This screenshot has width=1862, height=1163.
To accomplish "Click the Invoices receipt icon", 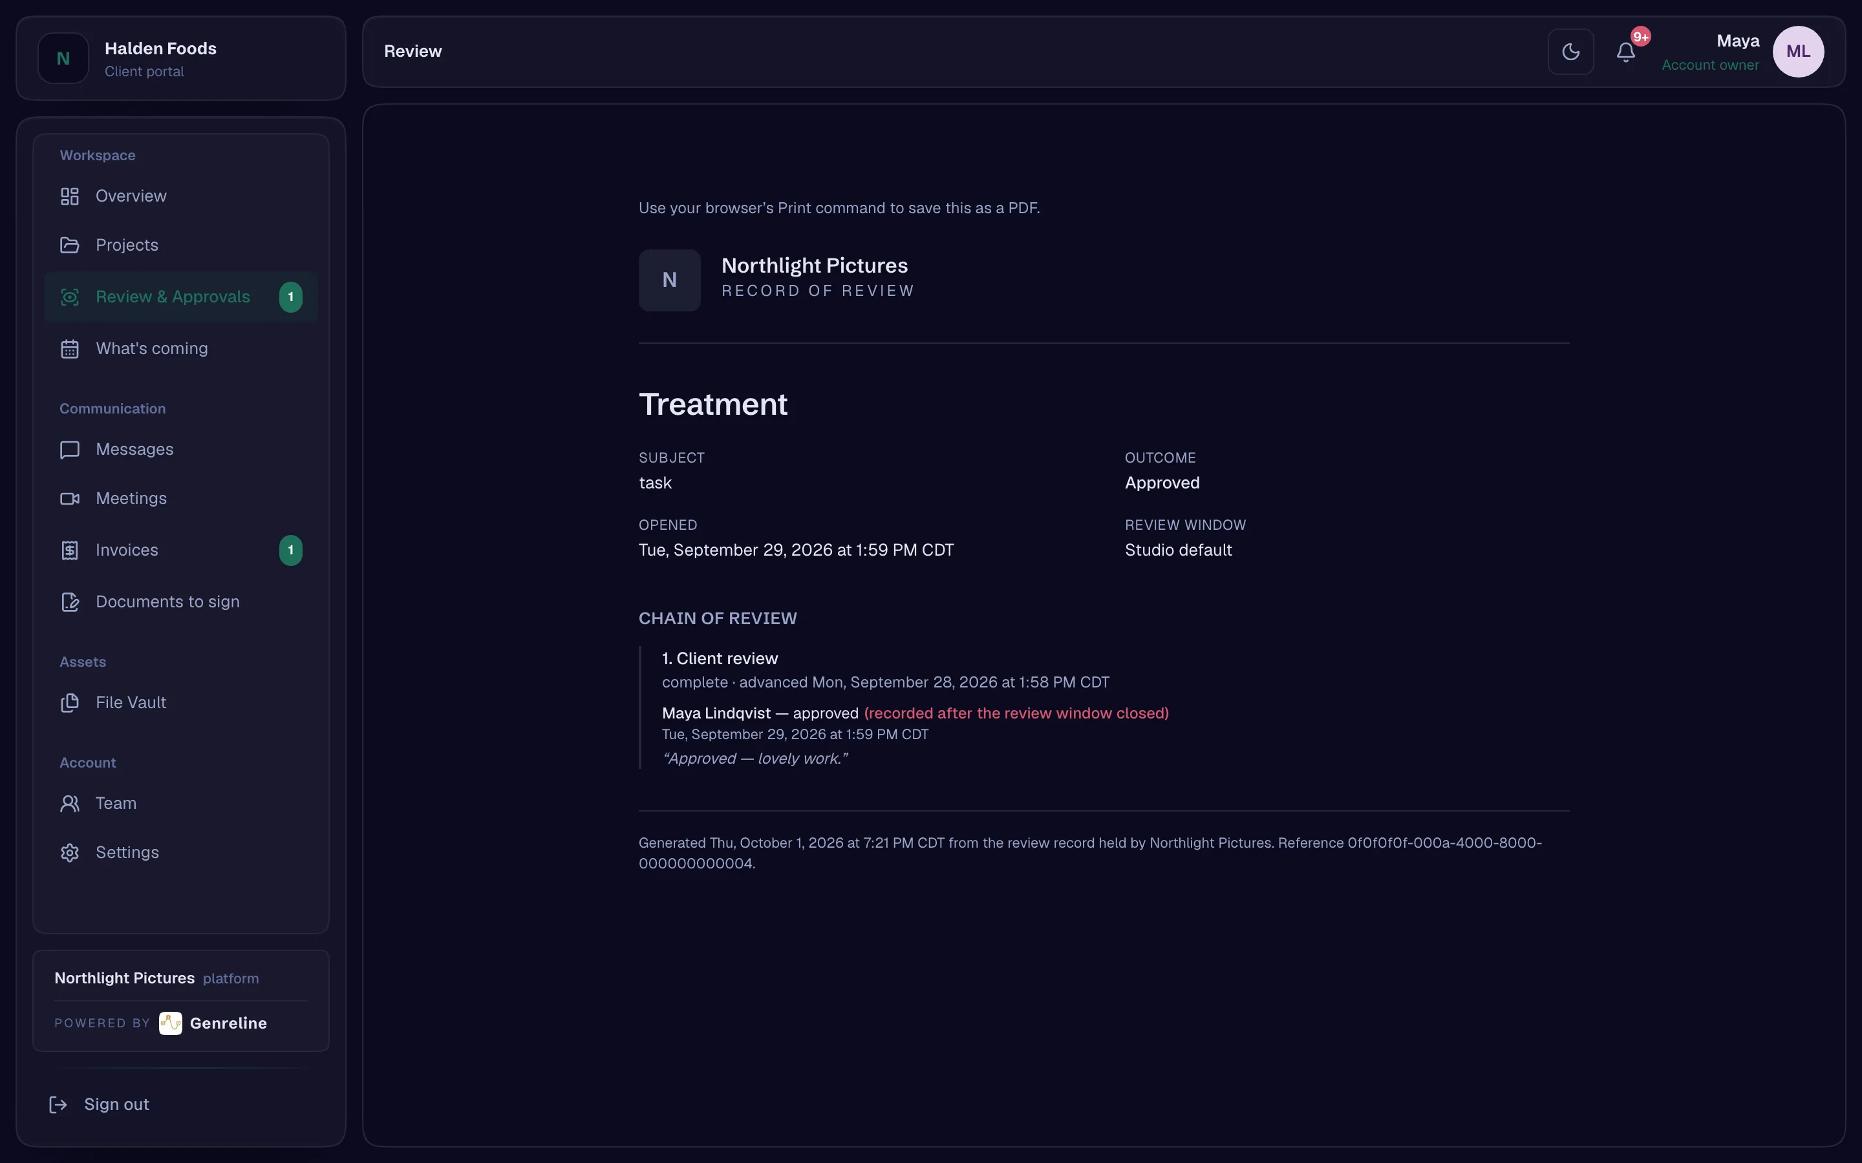I will click(x=70, y=550).
